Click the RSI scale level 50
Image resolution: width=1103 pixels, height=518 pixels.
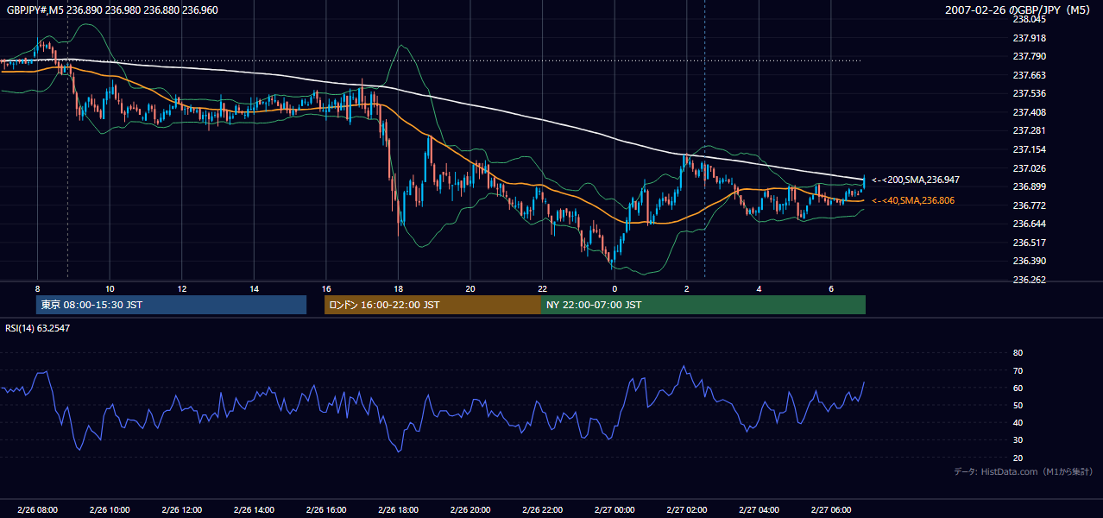(1018, 405)
